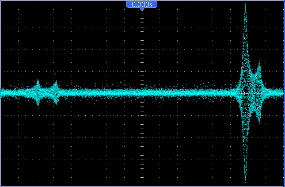Image resolution: width=285 pixels, height=187 pixels.
Task: Click where the trigger line crosses the waveform baseline
Action: [x=142, y=93]
